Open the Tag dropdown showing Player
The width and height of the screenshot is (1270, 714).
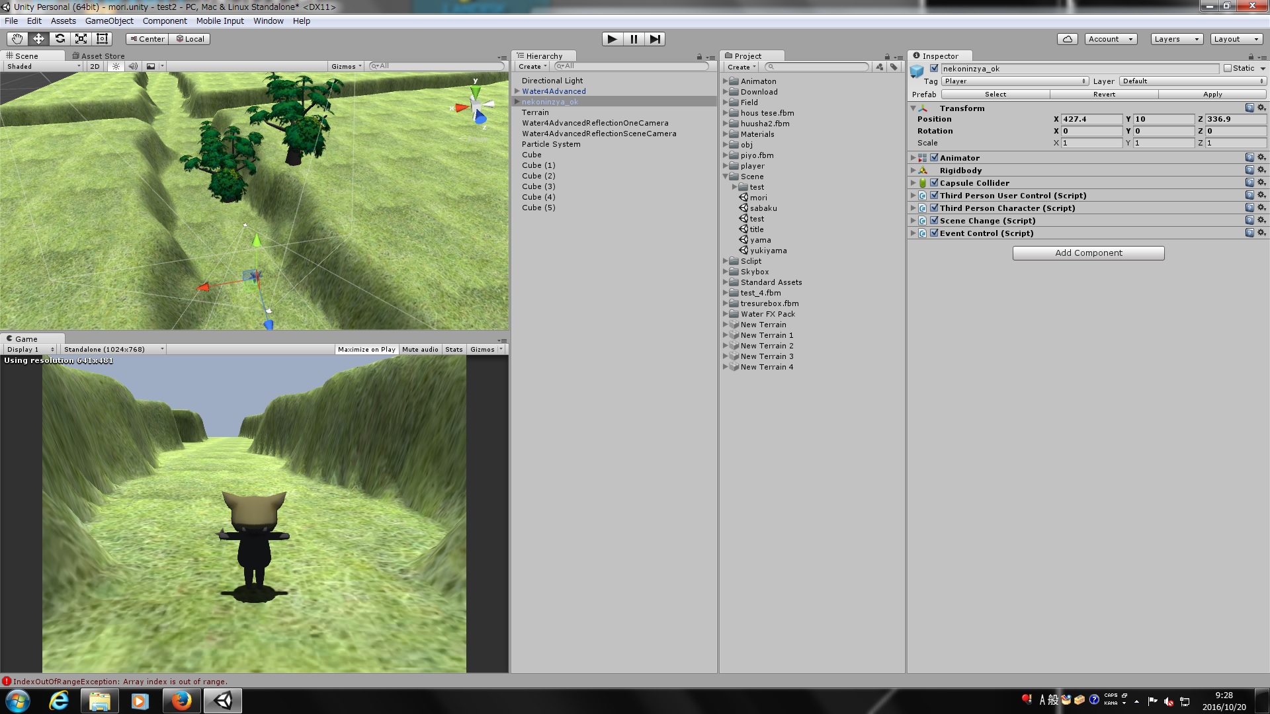click(x=1015, y=81)
